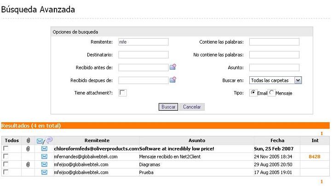Click the Asunto input field
The image size is (333, 186).
[x=274, y=68]
